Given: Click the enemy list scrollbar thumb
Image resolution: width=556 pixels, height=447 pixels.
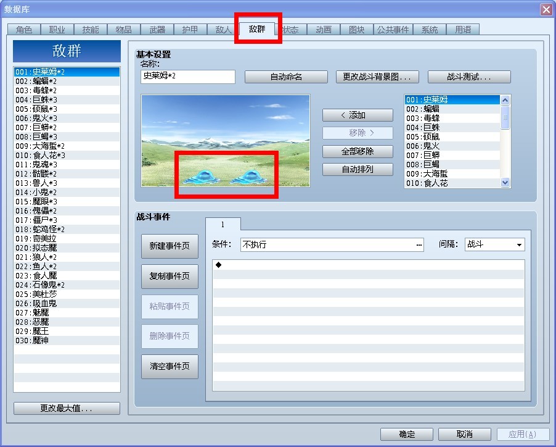Looking at the screenshot, I should pyautogui.click(x=505, y=117).
